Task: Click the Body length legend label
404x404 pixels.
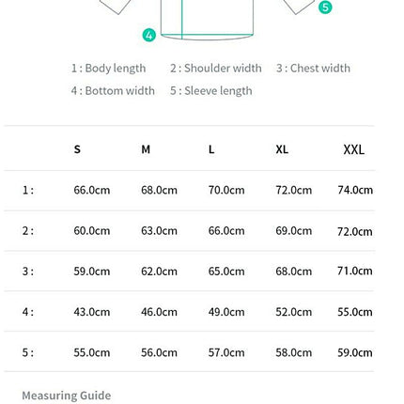Action: click(x=108, y=69)
